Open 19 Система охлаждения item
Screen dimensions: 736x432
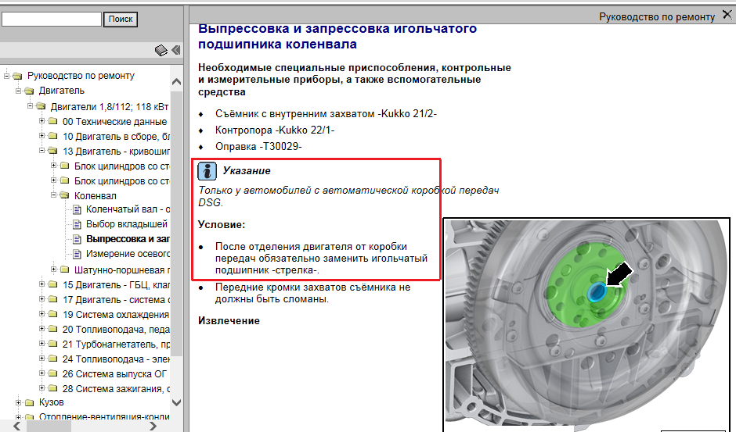115,315
